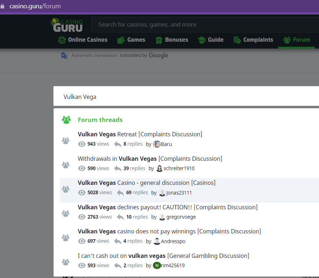Open the Games menu item
This screenshot has height=278, width=319.
(131, 40)
